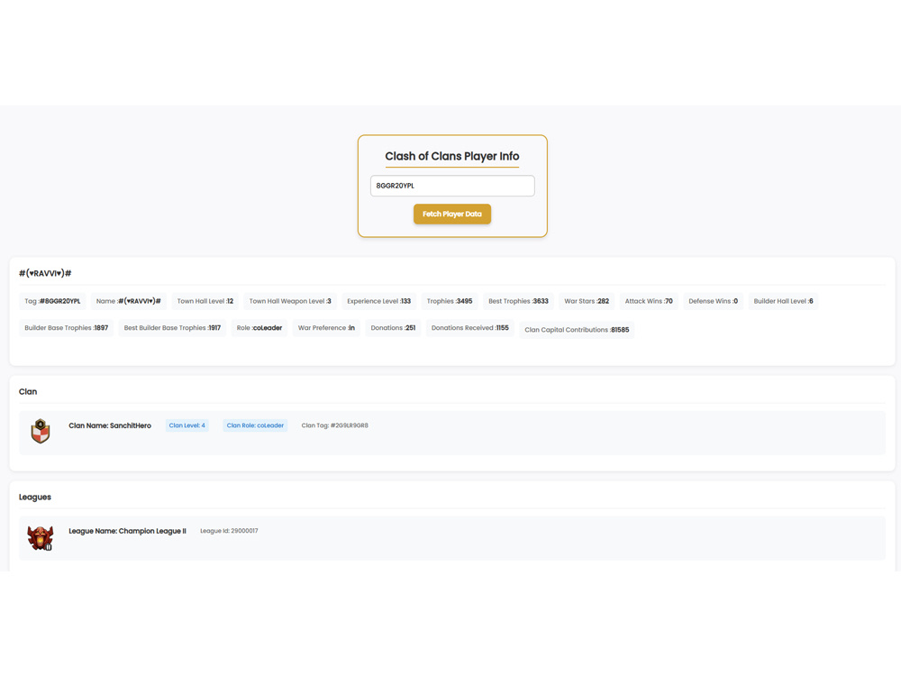Click the League Id 29000017 text
The height and width of the screenshot is (676, 901).
point(229,531)
